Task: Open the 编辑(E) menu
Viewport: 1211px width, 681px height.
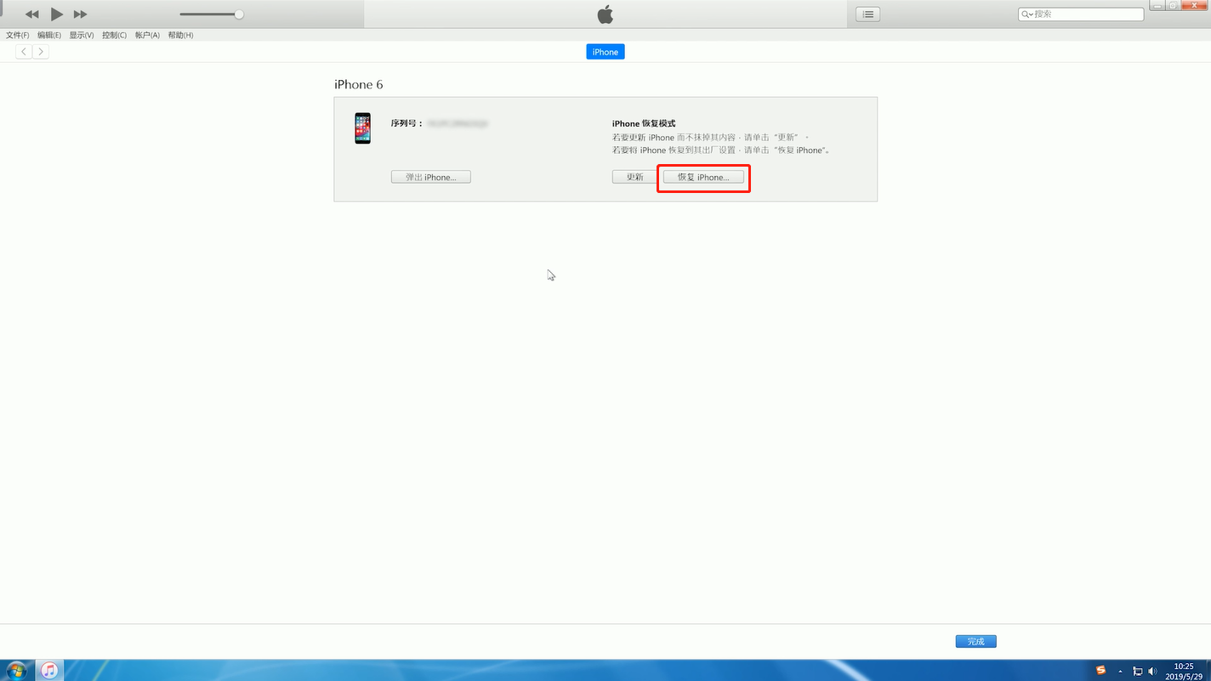Action: tap(49, 35)
